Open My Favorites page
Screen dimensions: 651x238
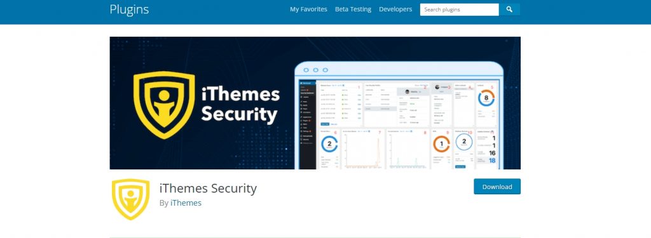click(x=308, y=9)
